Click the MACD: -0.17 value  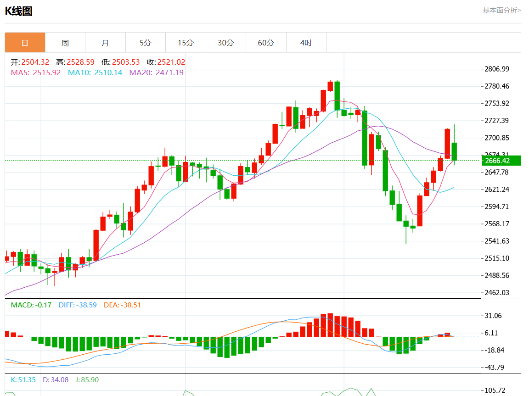pos(31,305)
